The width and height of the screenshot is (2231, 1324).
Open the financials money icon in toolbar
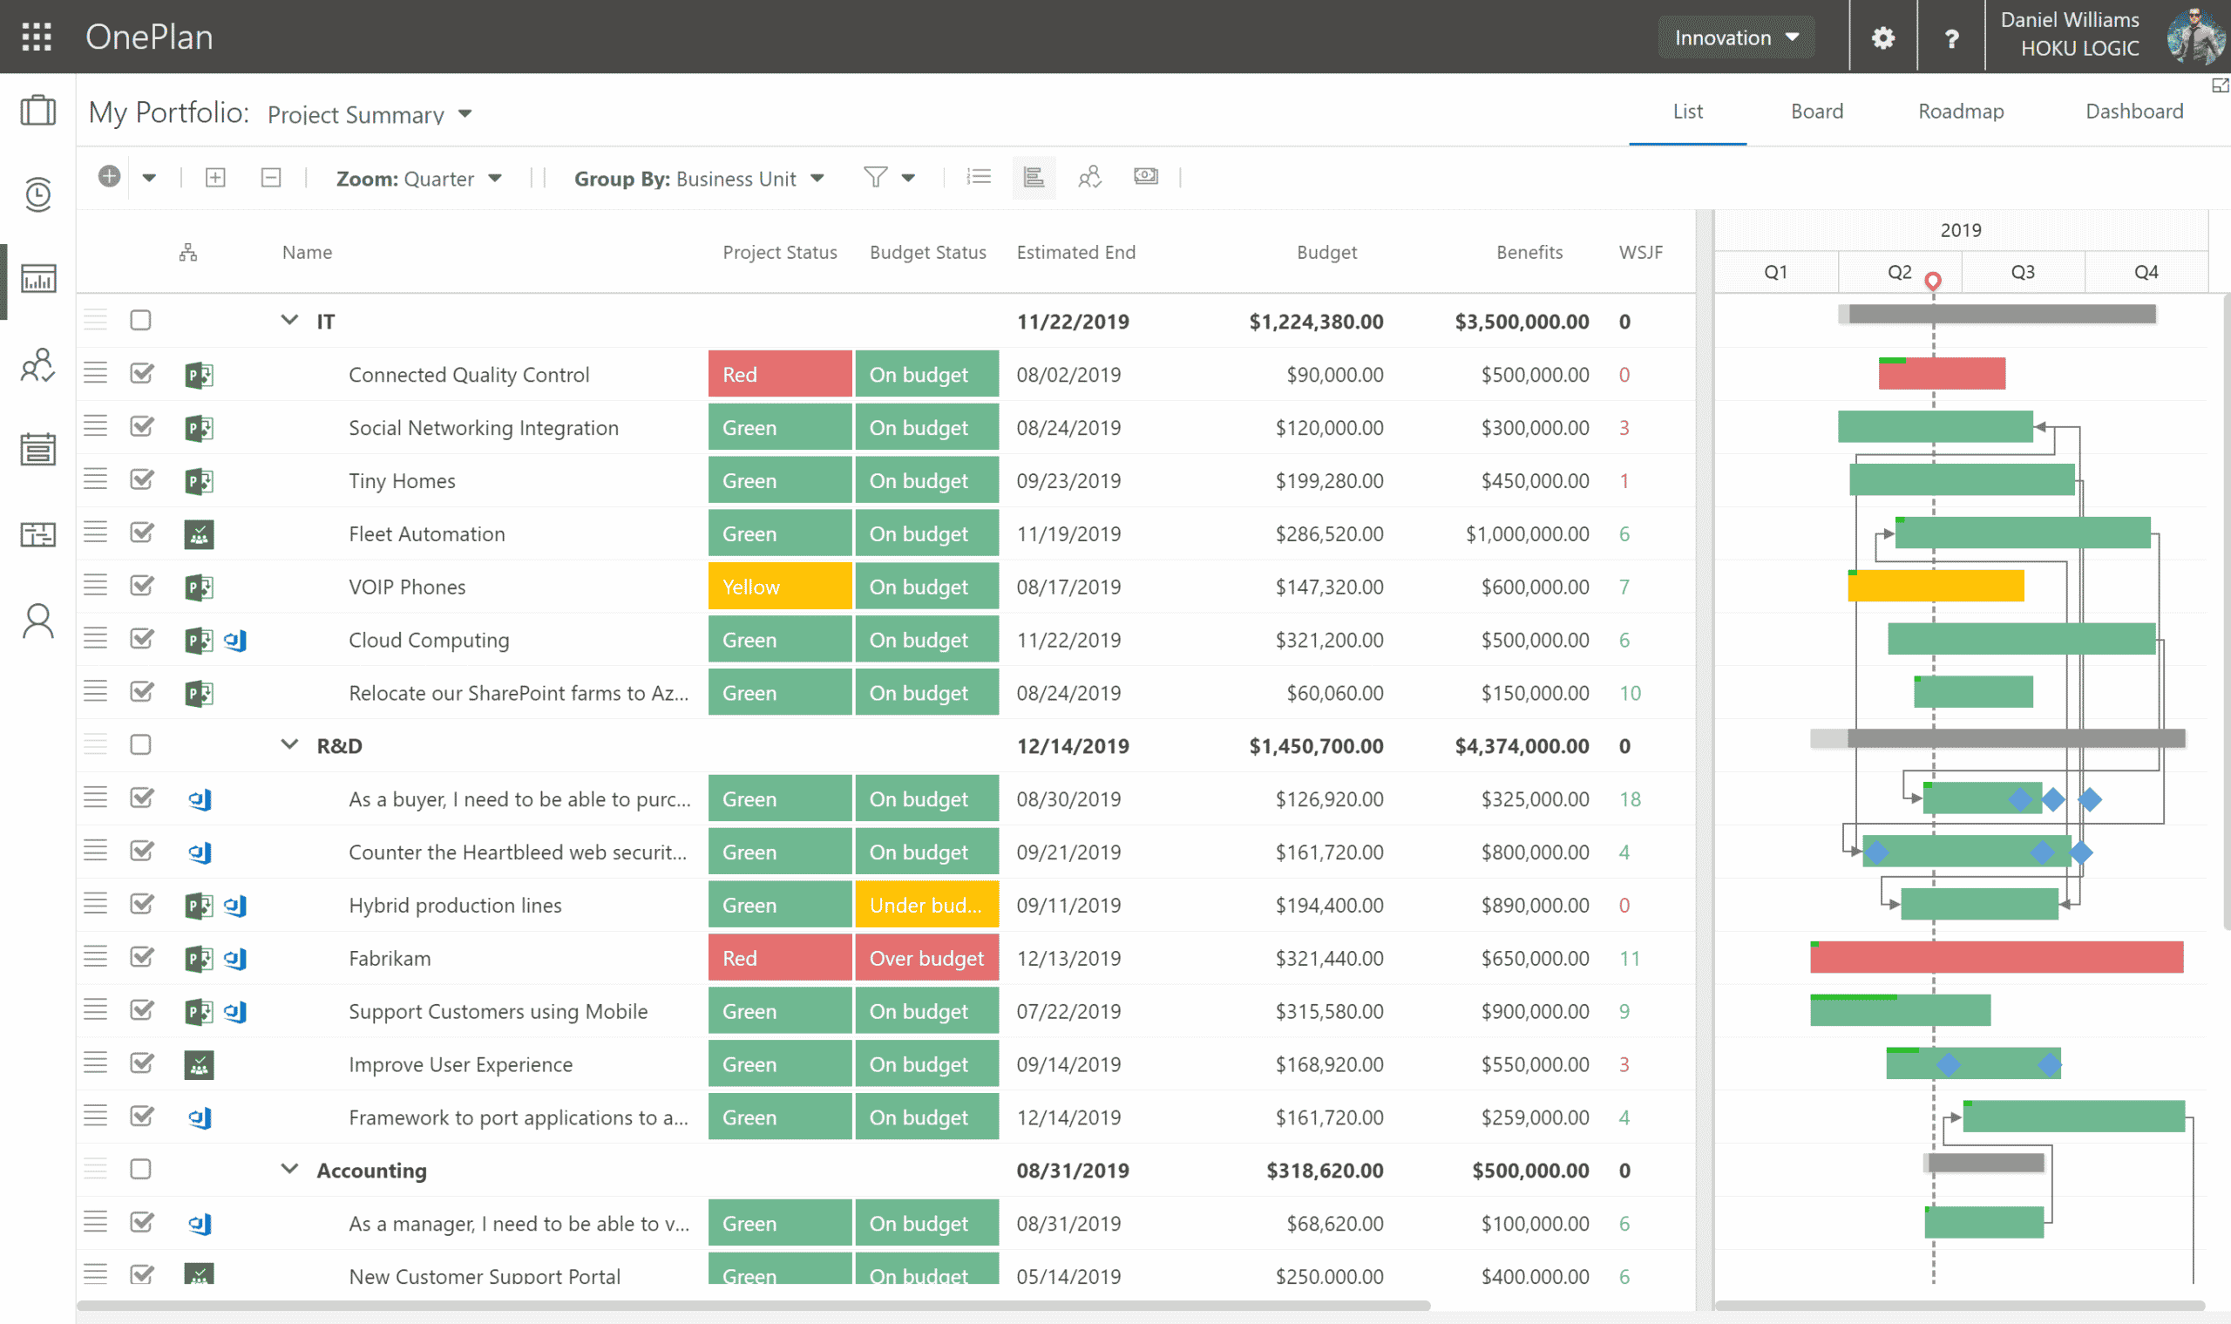pyautogui.click(x=1145, y=177)
